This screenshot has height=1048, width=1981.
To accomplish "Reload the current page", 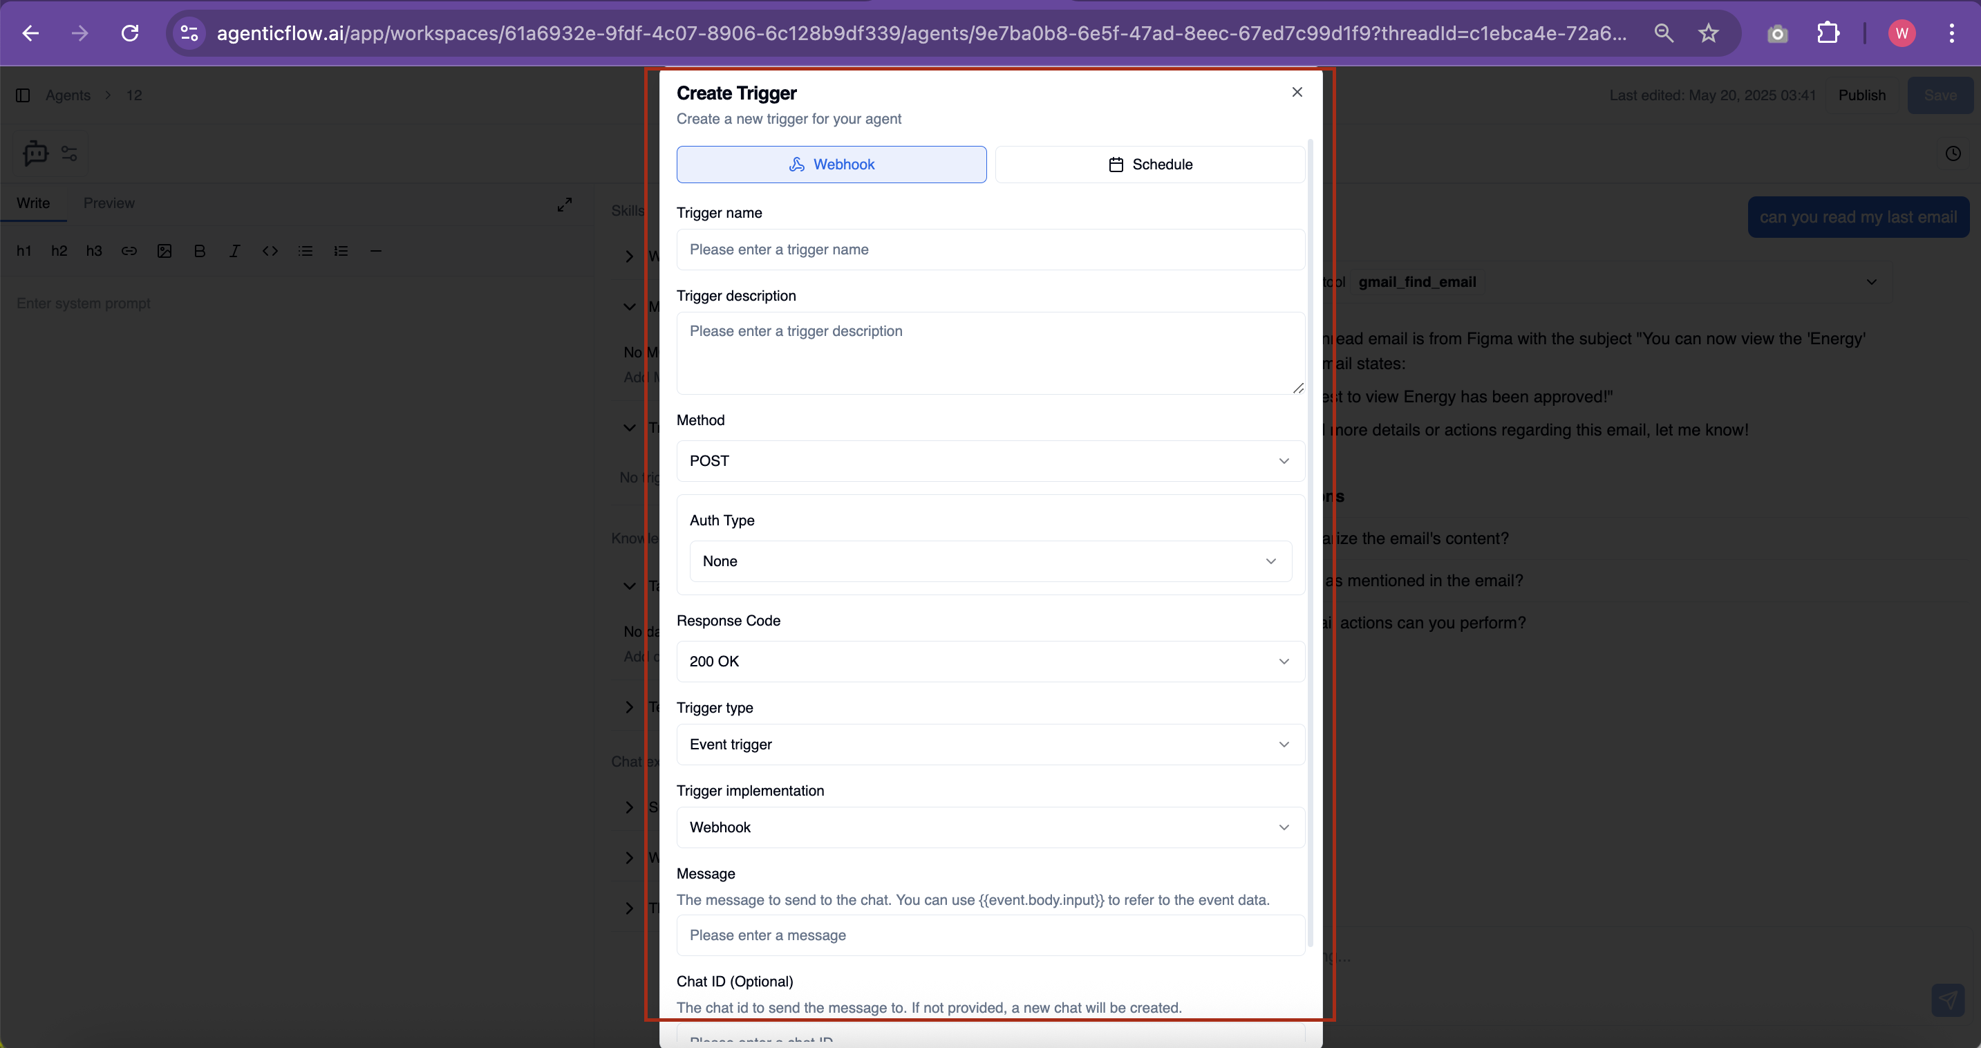I will [130, 33].
